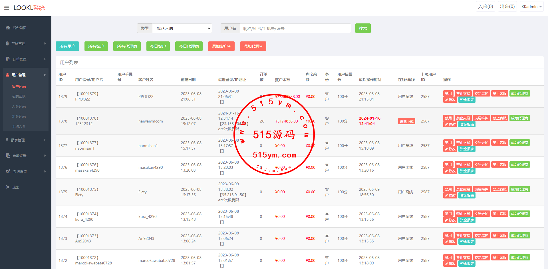Click the 订单管理 sidebar icon
The image size is (548, 269).
[x=8, y=59]
